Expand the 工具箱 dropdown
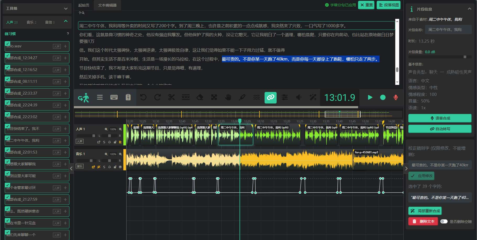The width and height of the screenshot is (477, 240). pos(66,9)
